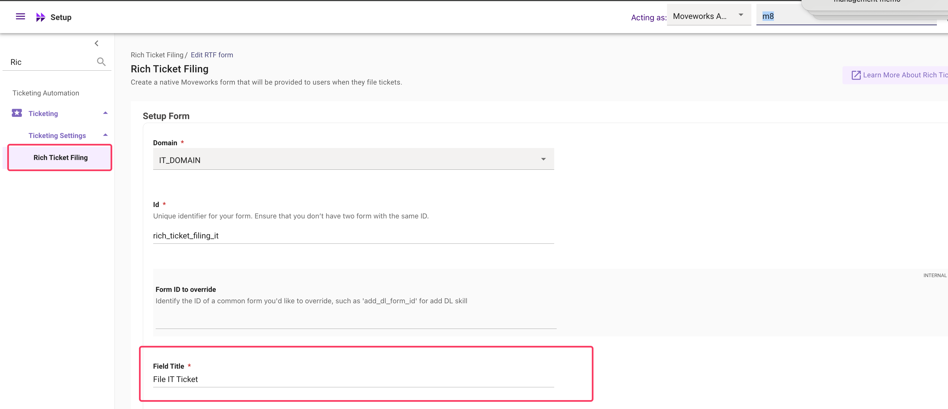Focus the Id field rich_ticket_filing_it
The height and width of the screenshot is (409, 948).
click(353, 236)
